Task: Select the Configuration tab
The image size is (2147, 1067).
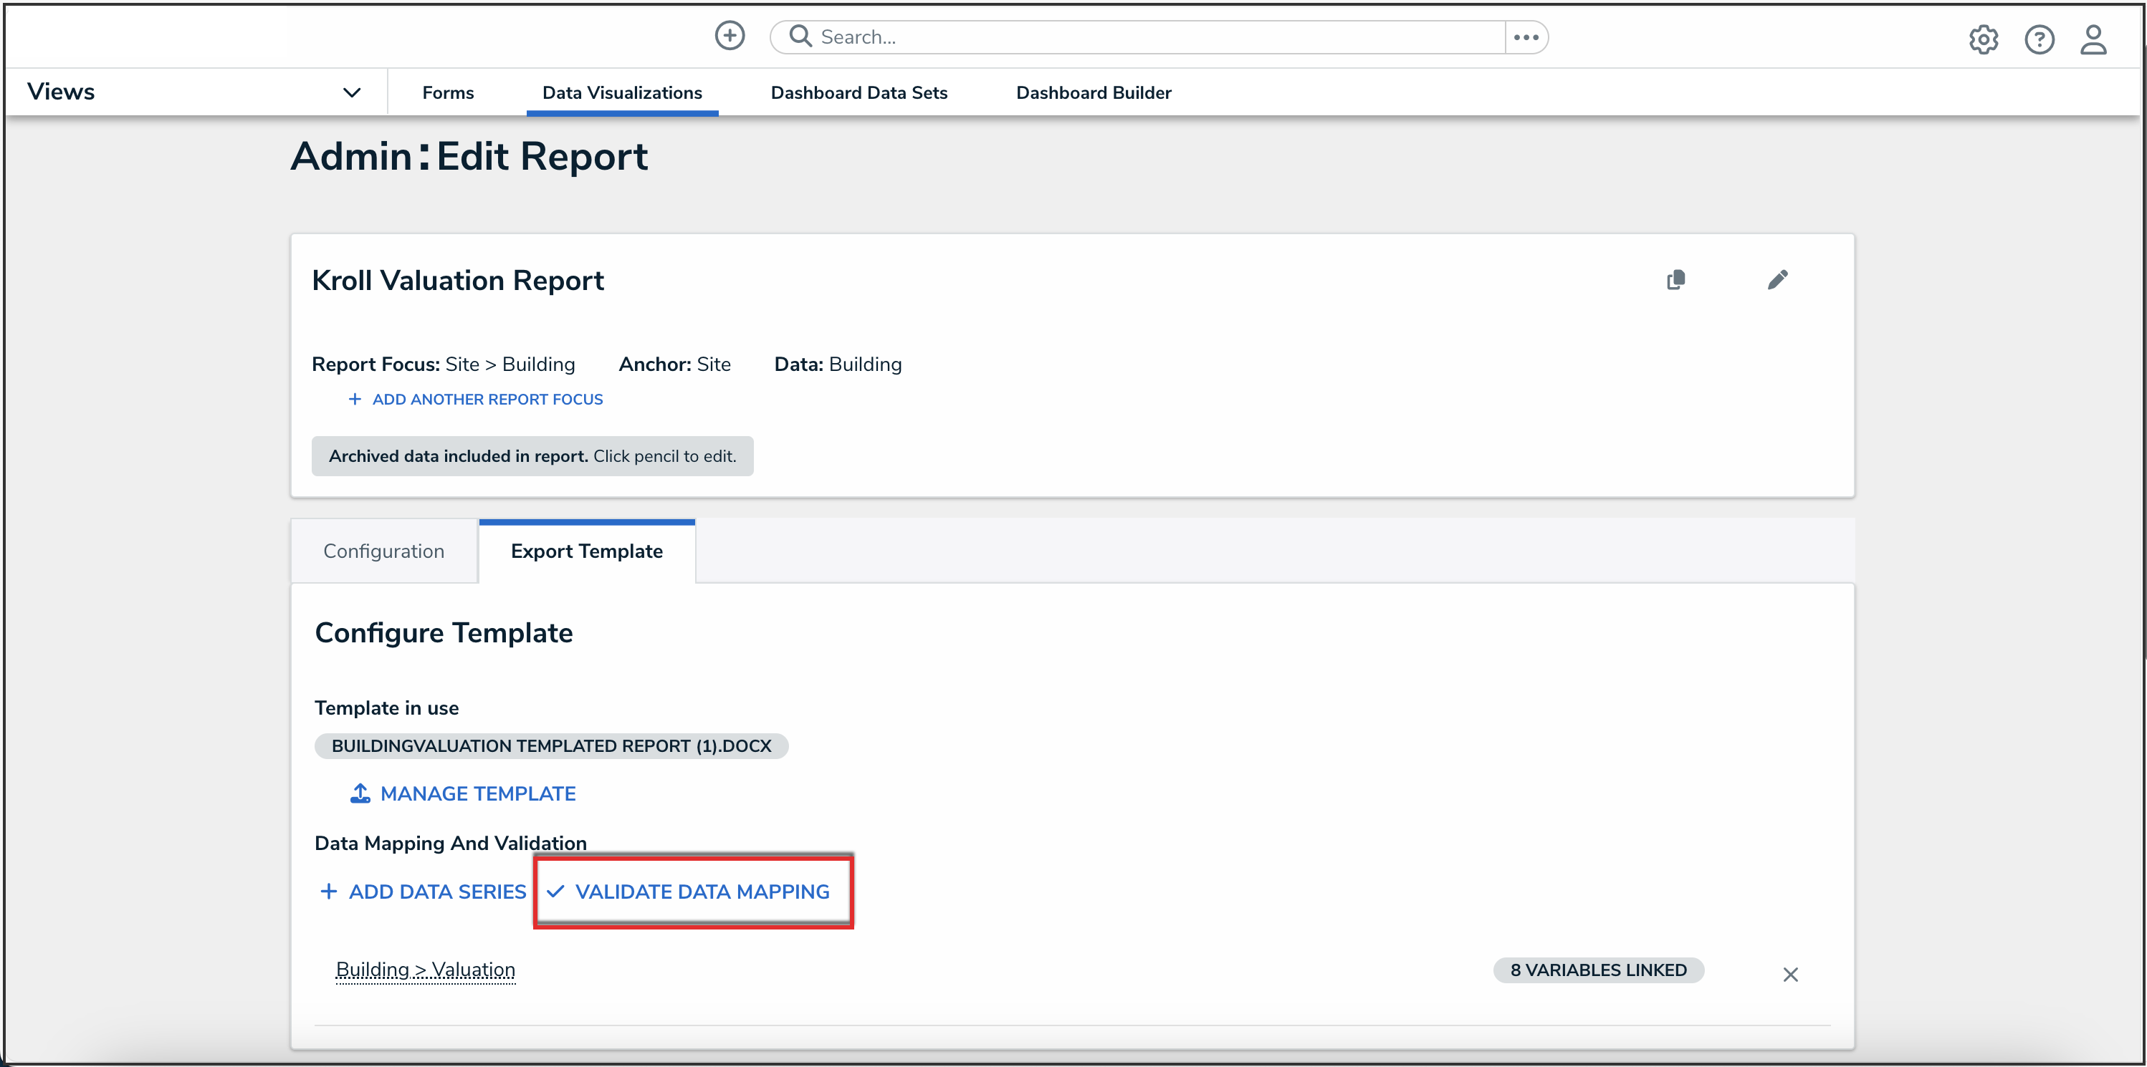Action: click(x=383, y=551)
